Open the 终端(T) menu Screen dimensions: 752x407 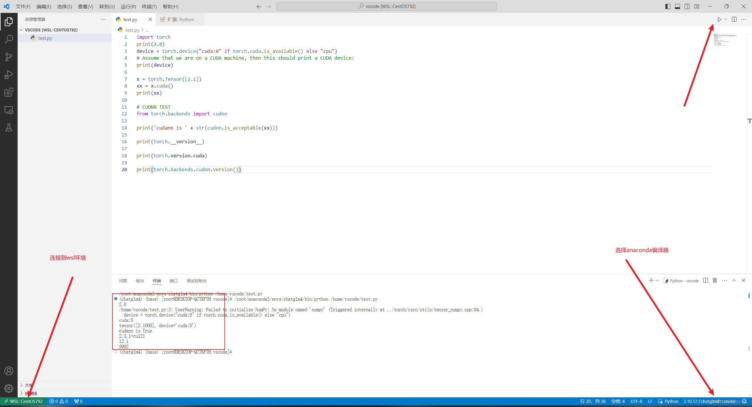tap(149, 6)
